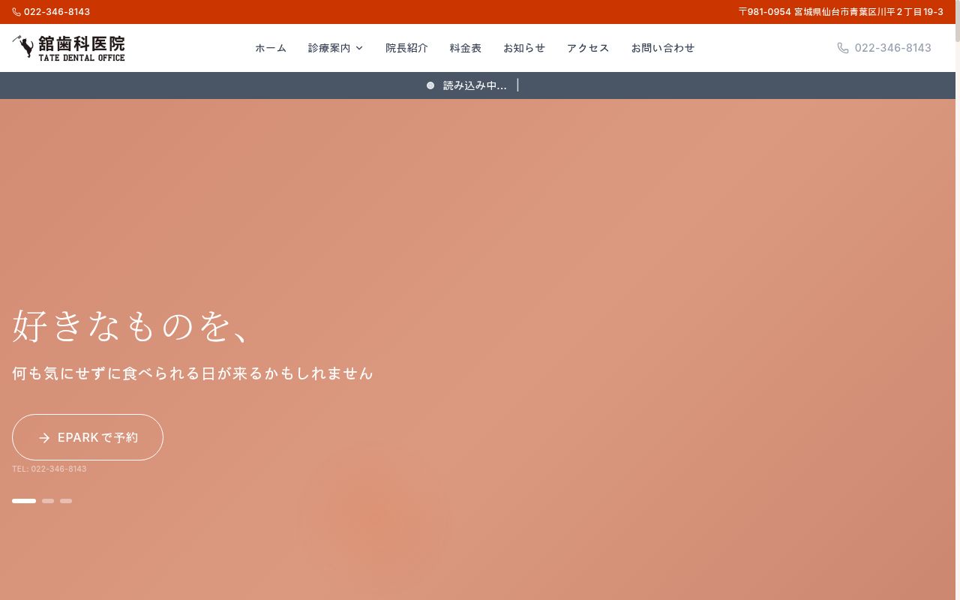Click the EPARKで予約 button
This screenshot has height=600, width=960.
coord(88,437)
